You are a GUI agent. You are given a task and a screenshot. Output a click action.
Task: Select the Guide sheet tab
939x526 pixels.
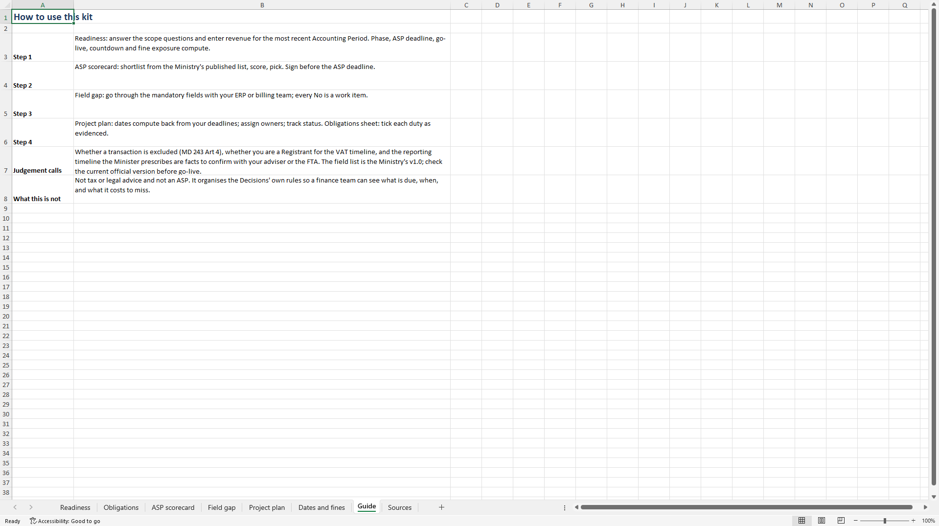pos(366,507)
